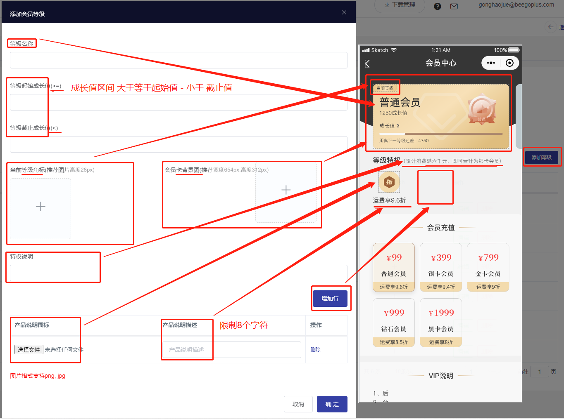This screenshot has width=564, height=419.
Task: Click the pagination page number field showing 1
Action: pos(539,372)
